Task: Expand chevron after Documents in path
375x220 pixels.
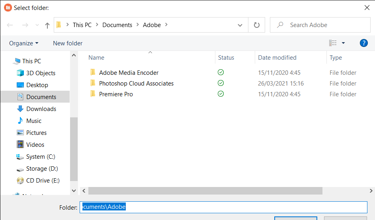Action: [138, 25]
